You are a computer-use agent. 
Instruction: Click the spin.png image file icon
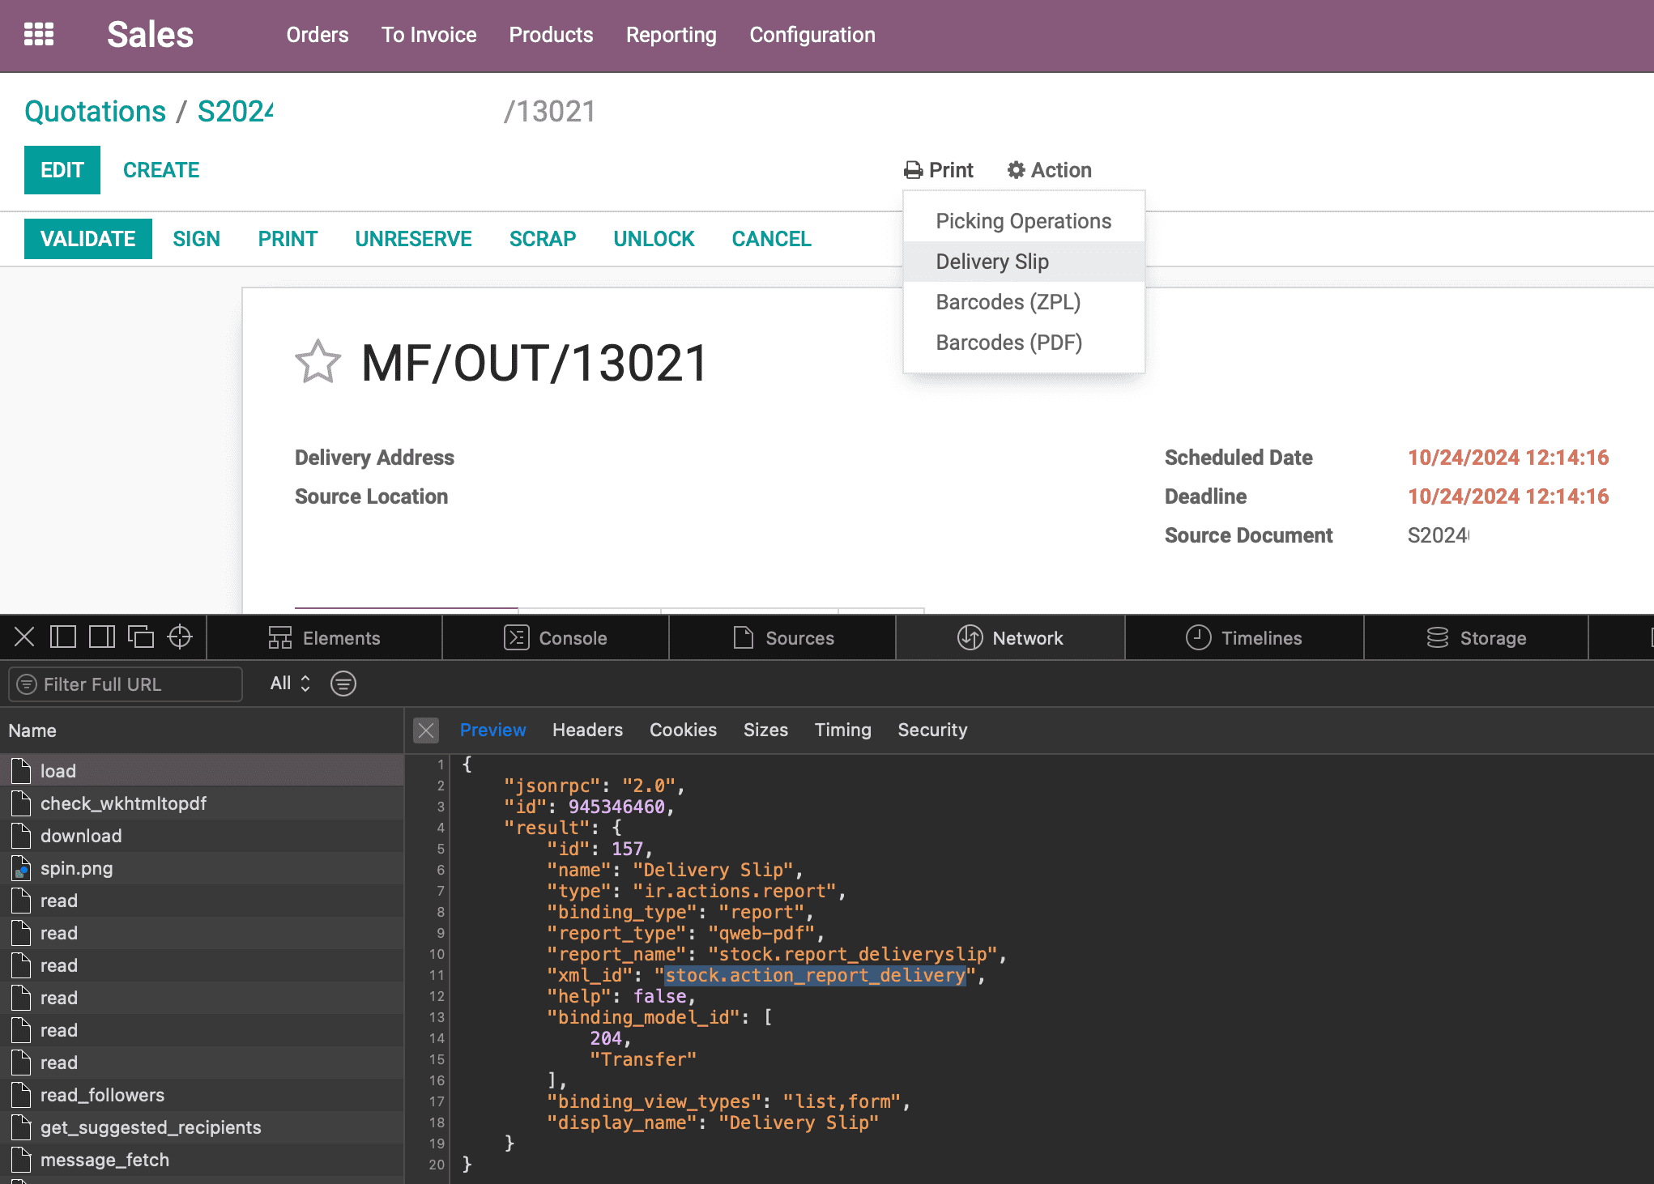pyautogui.click(x=22, y=868)
